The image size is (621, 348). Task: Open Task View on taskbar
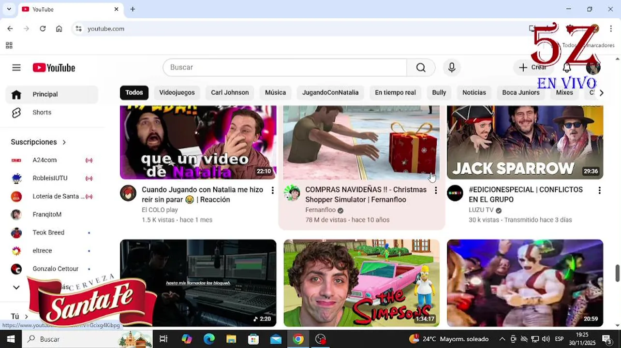(x=163, y=339)
